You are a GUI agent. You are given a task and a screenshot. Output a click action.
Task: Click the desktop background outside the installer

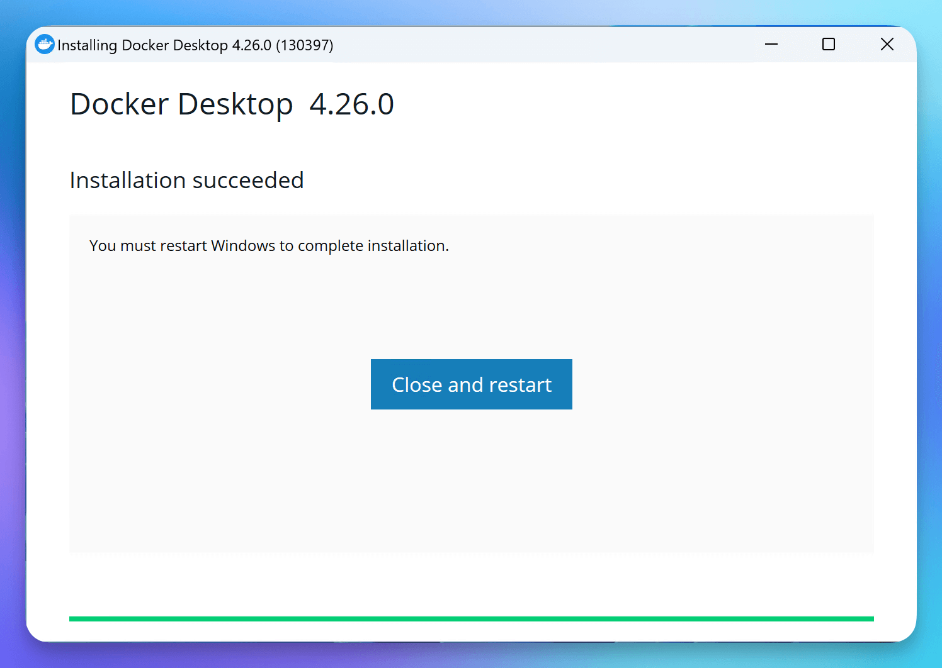tap(13, 333)
